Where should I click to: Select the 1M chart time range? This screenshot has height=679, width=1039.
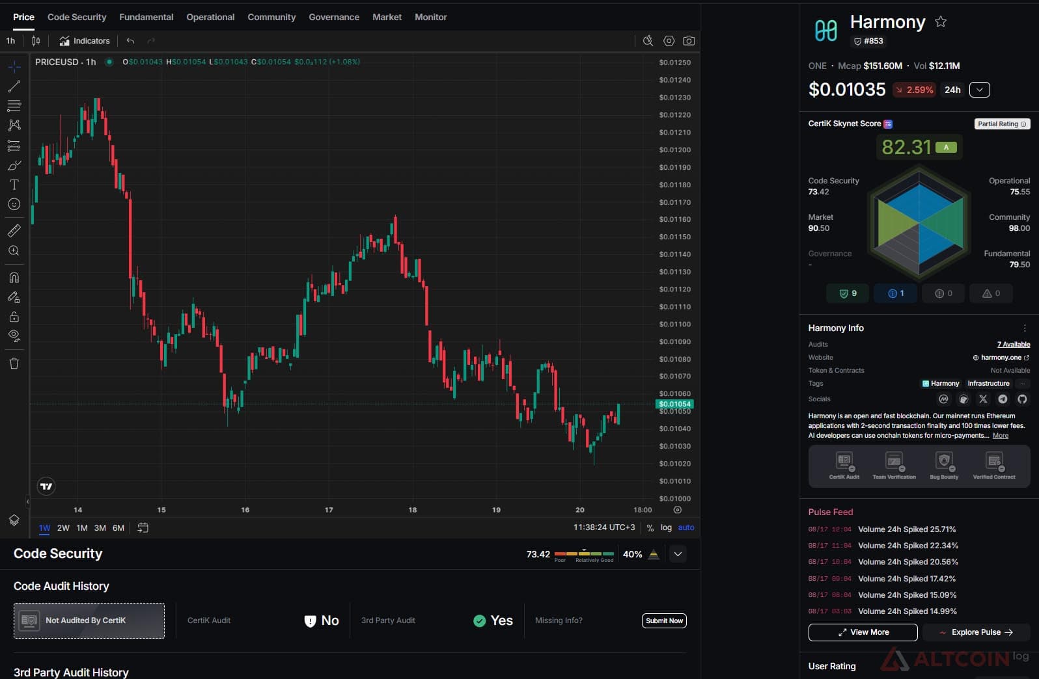click(82, 527)
